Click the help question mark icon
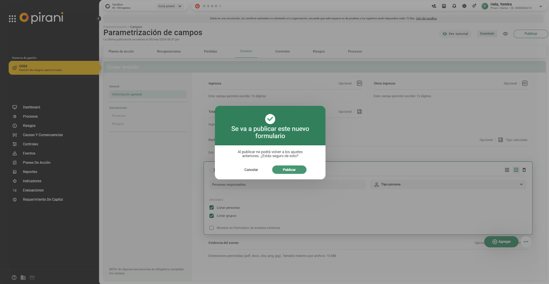 [14, 277]
